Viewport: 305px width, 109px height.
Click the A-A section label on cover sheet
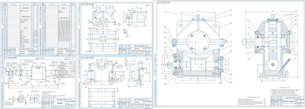click(124, 30)
